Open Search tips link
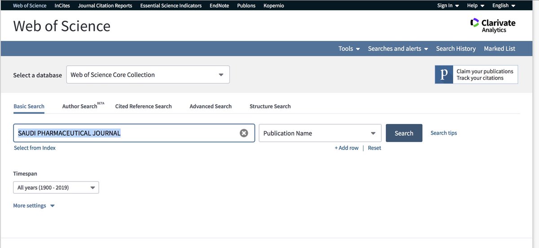 click(x=444, y=133)
